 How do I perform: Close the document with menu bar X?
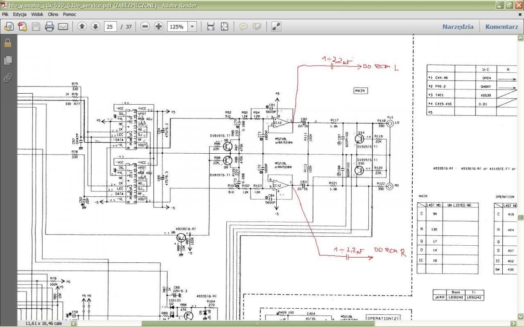(x=520, y=14)
